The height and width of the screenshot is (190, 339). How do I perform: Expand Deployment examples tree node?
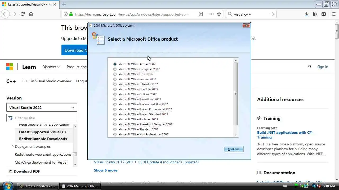pos(12,146)
